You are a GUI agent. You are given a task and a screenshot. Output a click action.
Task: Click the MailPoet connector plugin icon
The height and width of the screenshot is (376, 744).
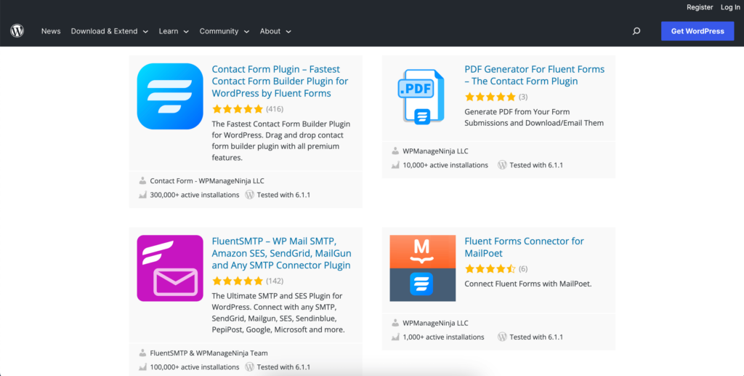(x=423, y=268)
